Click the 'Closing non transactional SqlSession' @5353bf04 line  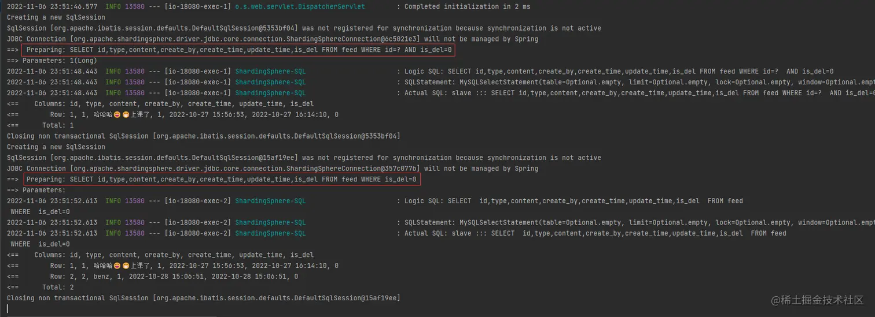coord(203,136)
